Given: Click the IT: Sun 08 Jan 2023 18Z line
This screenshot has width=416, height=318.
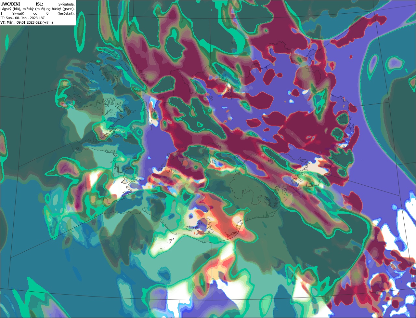Looking at the screenshot, I should point(22,18).
